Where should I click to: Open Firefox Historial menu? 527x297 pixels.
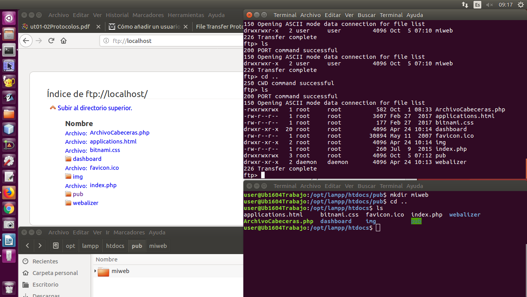(x=117, y=15)
